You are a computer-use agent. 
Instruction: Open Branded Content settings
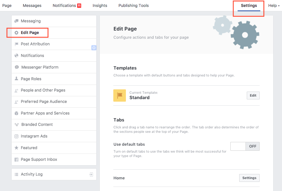point(54,125)
